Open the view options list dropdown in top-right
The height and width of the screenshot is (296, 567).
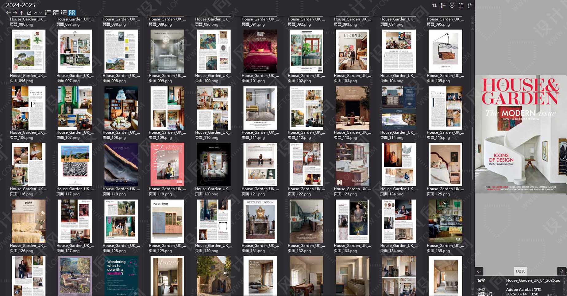pyautogui.click(x=443, y=5)
